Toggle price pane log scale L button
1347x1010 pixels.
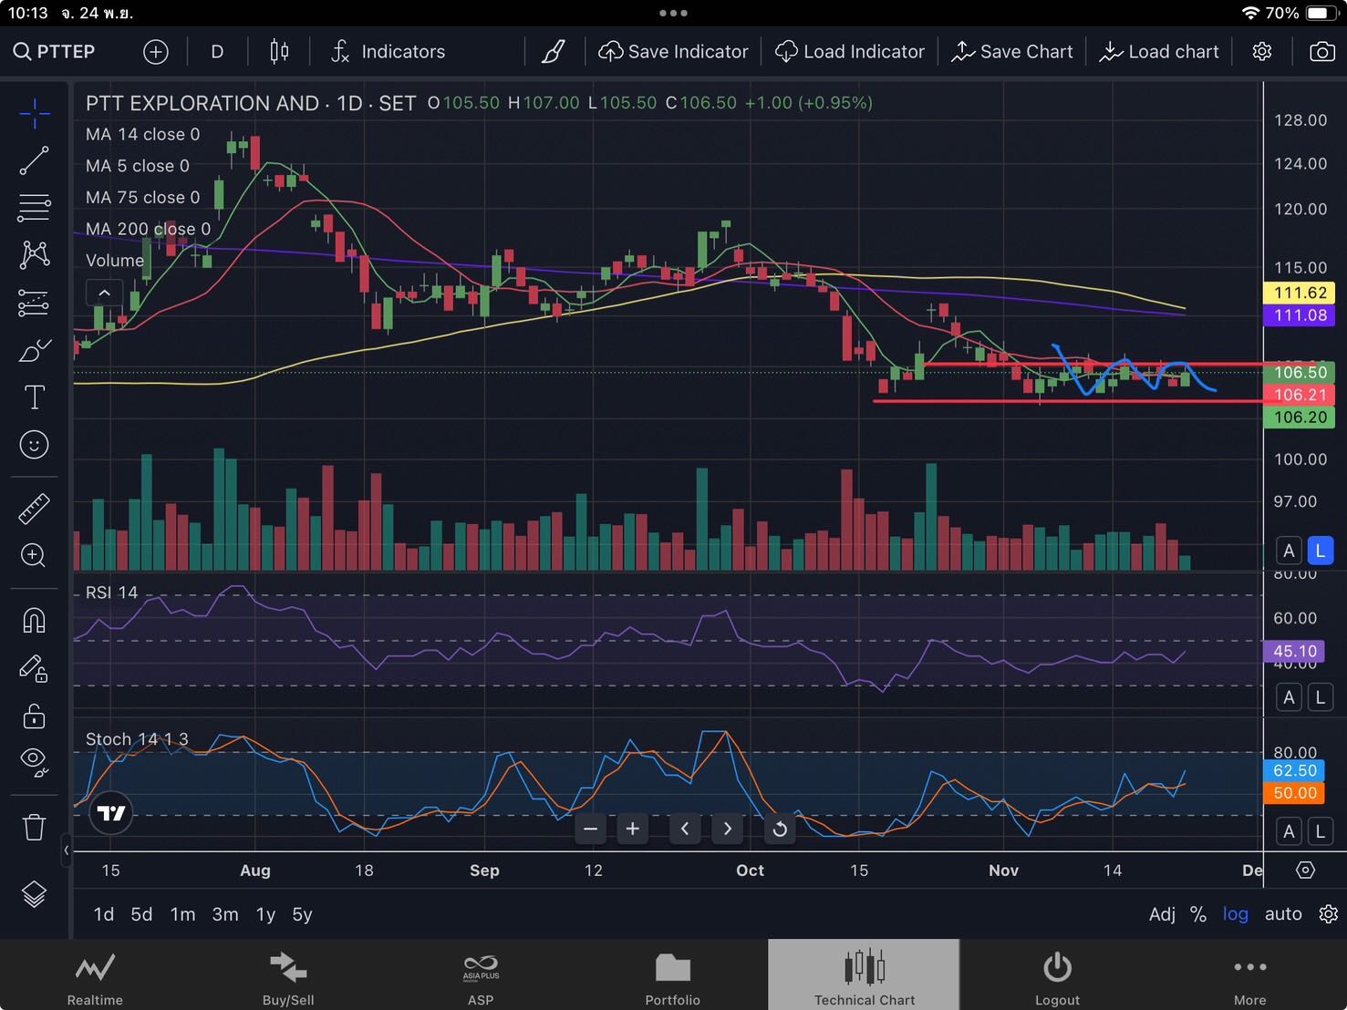click(x=1320, y=551)
